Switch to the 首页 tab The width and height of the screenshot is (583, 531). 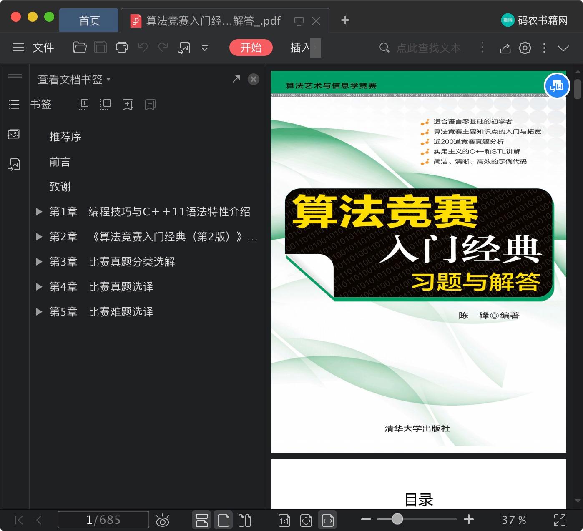point(89,20)
